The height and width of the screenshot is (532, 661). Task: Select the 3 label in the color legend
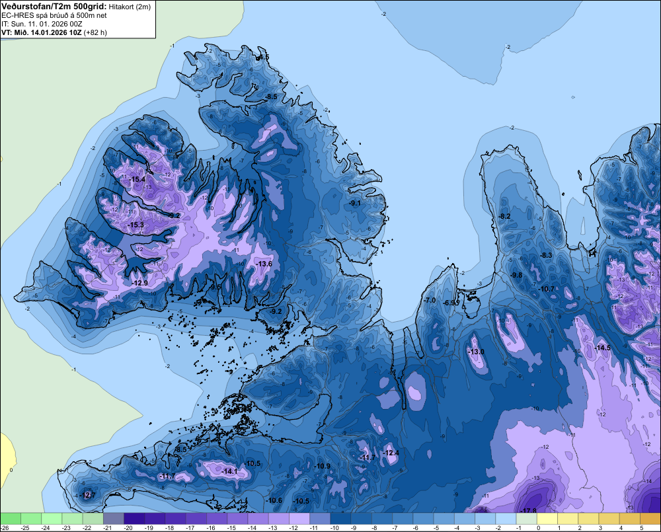click(600, 528)
